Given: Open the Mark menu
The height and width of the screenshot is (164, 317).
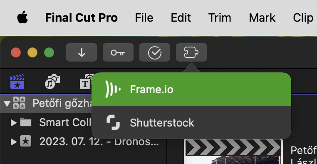Looking at the screenshot, I should tap(262, 17).
